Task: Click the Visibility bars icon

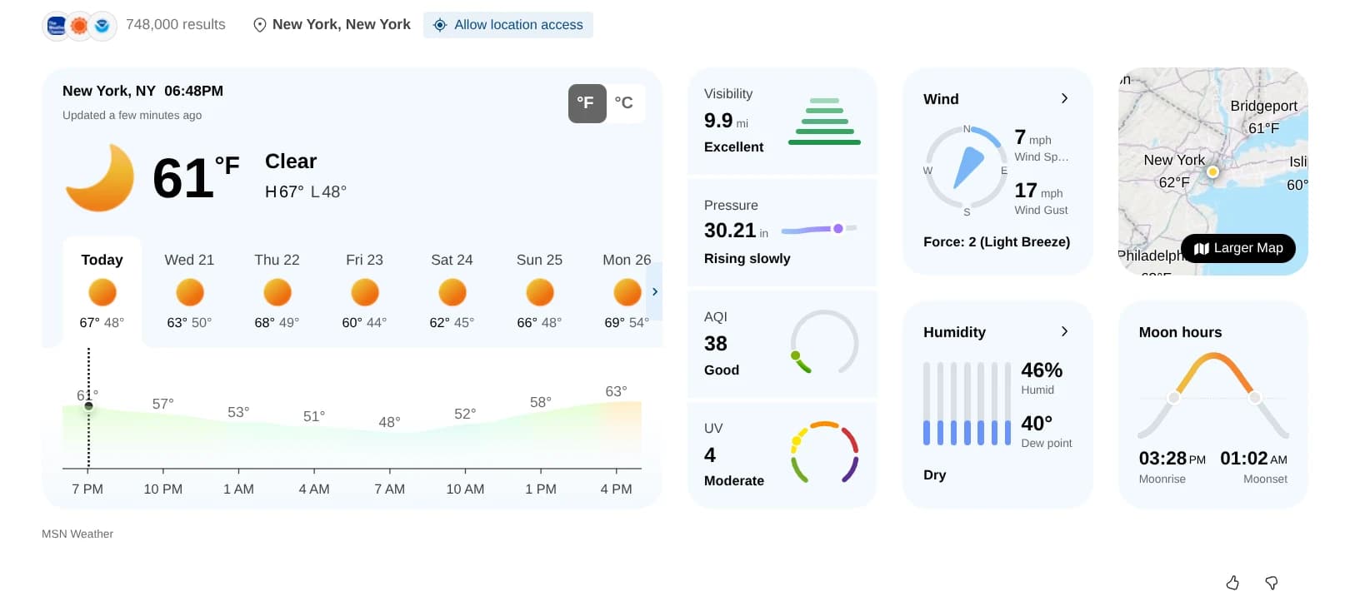Action: point(824,122)
